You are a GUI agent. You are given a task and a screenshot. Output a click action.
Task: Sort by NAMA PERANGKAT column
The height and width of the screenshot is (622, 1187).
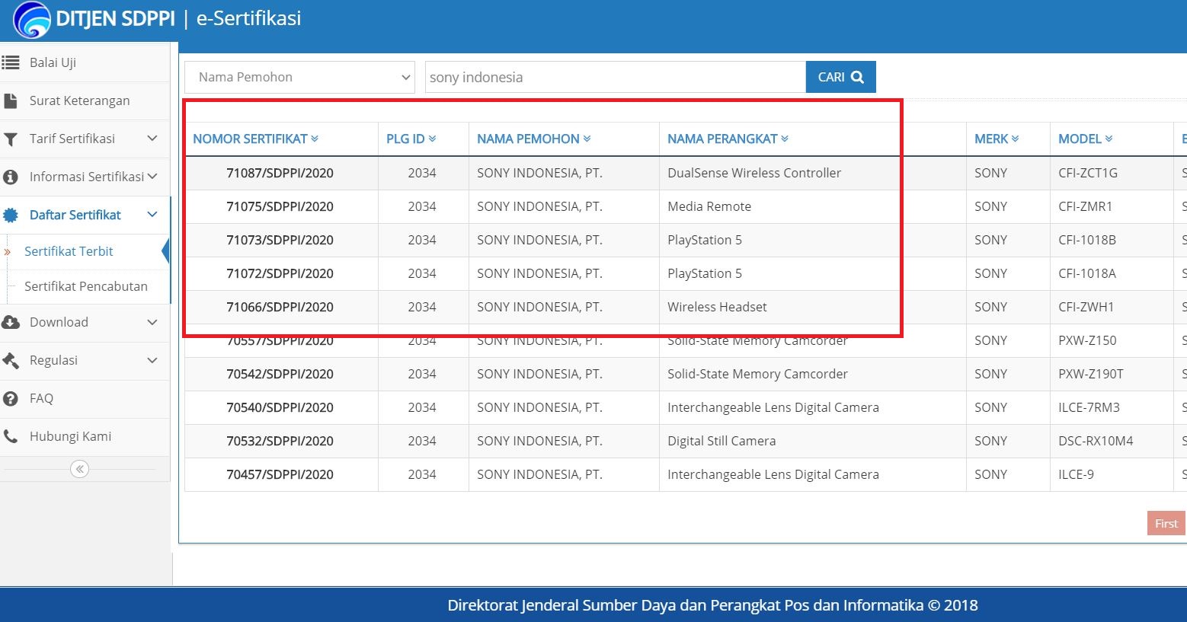(x=728, y=139)
